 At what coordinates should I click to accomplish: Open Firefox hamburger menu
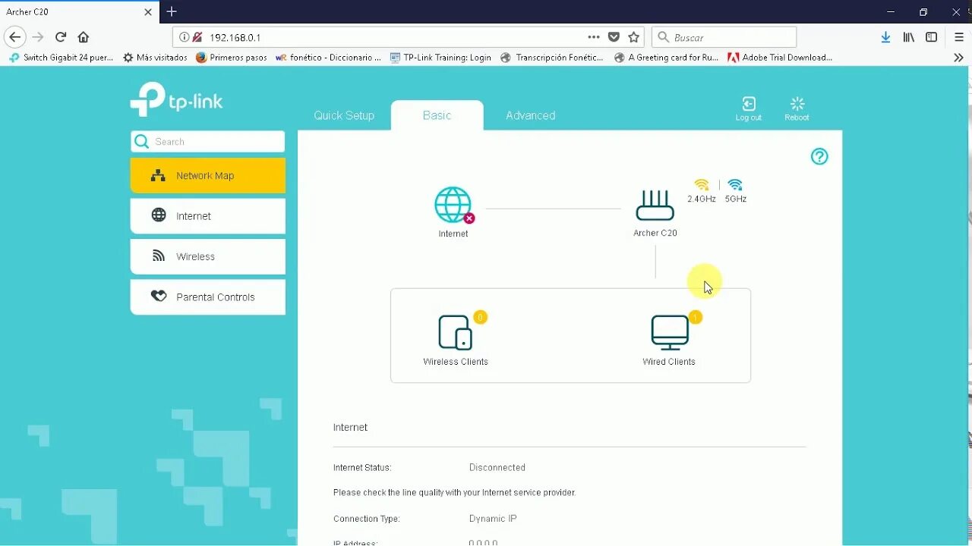959,37
